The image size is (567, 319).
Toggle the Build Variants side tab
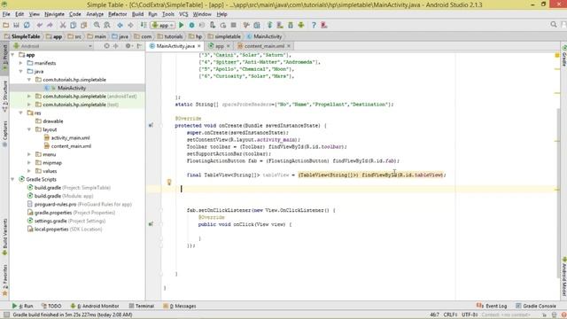pyautogui.click(x=4, y=237)
